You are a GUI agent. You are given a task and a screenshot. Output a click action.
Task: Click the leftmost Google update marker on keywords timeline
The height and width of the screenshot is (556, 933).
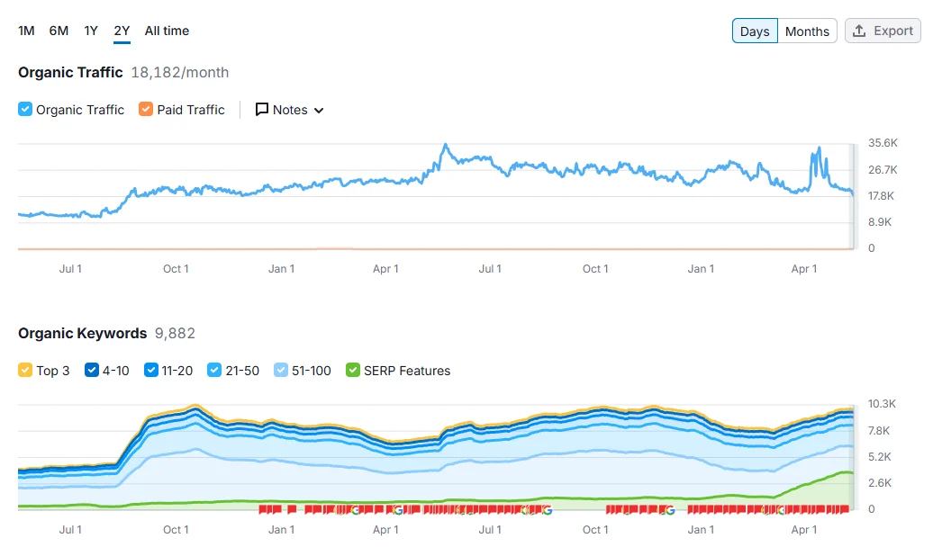pyautogui.click(x=355, y=510)
